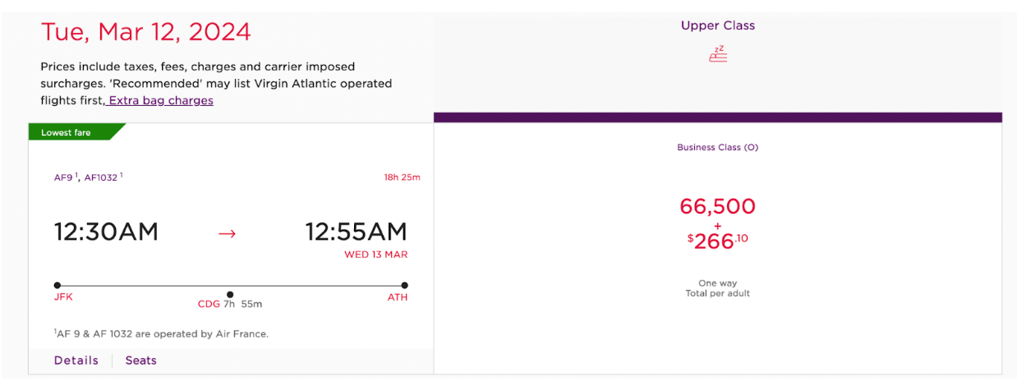
Task: Click flight number AF1032
Action: point(103,177)
